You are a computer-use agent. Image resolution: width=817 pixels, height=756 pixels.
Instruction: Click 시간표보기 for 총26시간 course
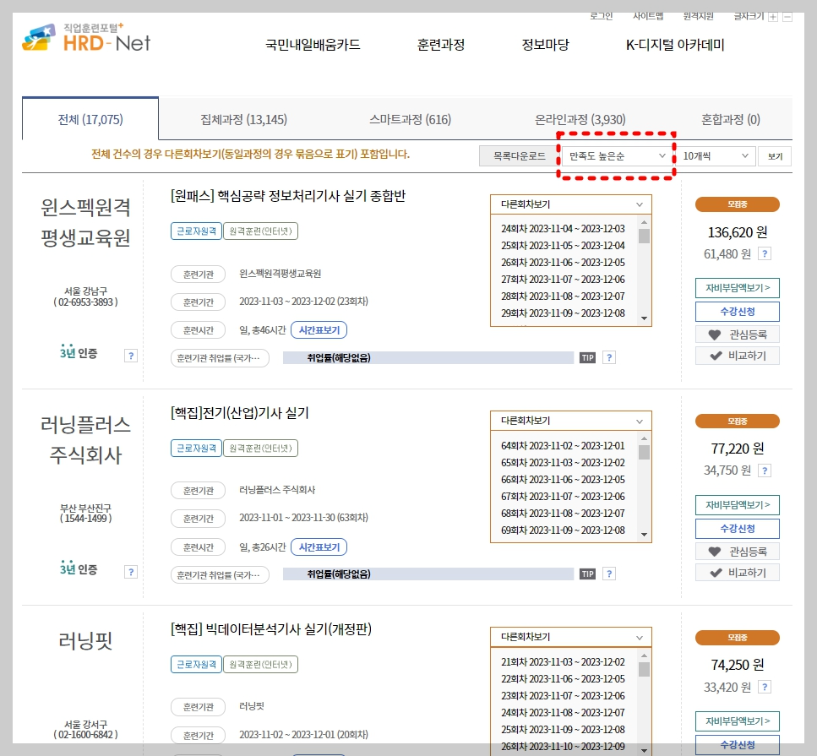click(x=319, y=547)
